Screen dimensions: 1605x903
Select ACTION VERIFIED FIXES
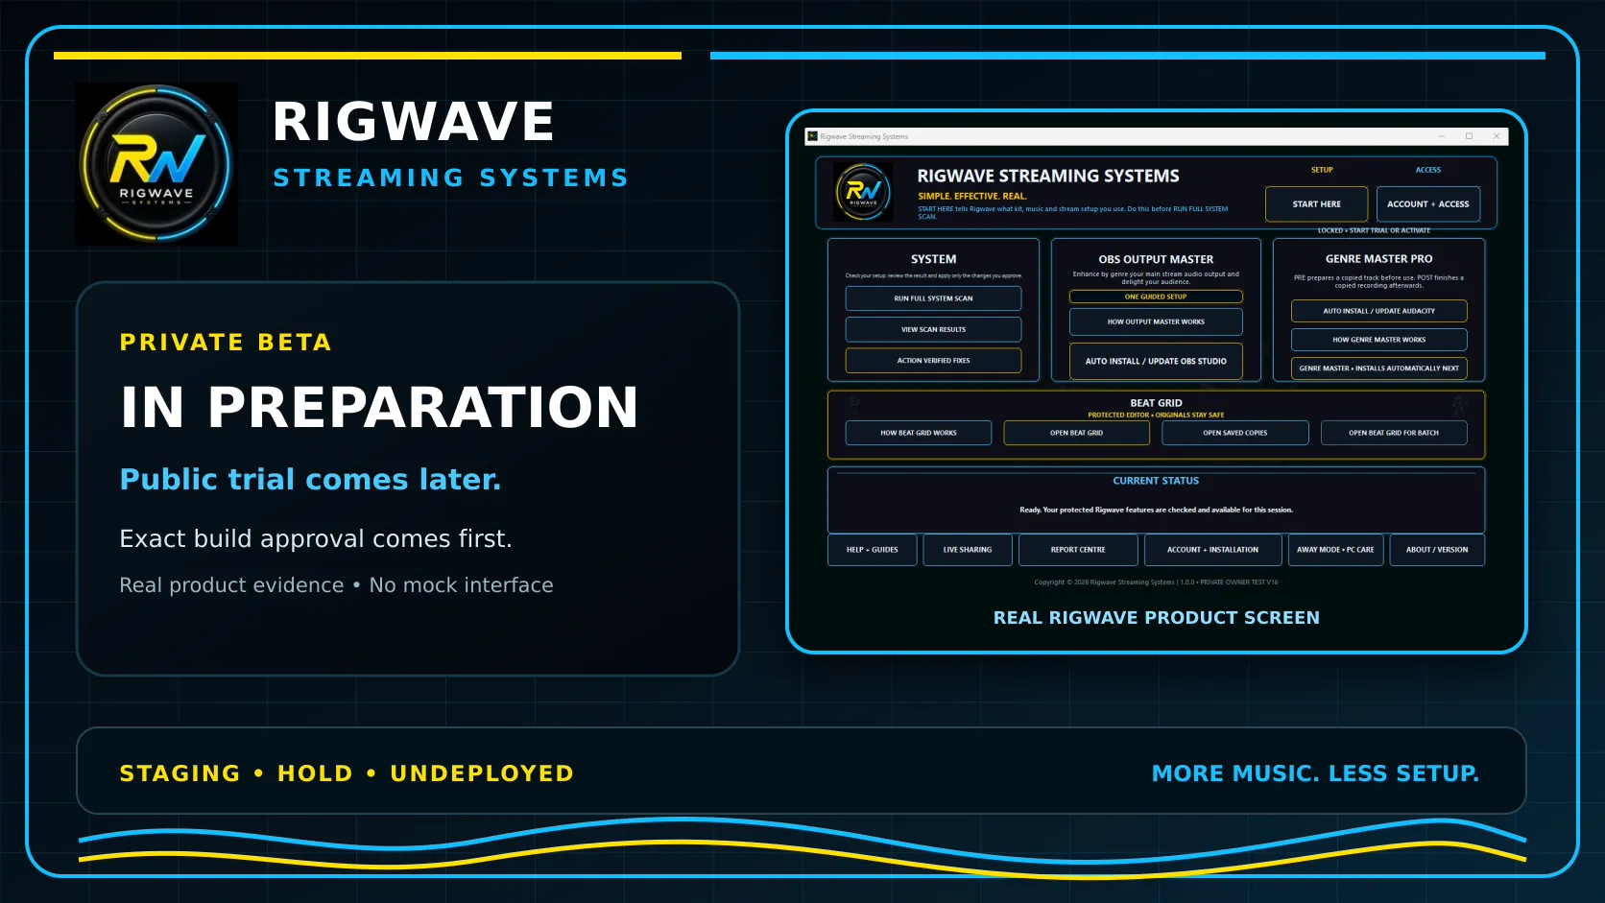[933, 361]
